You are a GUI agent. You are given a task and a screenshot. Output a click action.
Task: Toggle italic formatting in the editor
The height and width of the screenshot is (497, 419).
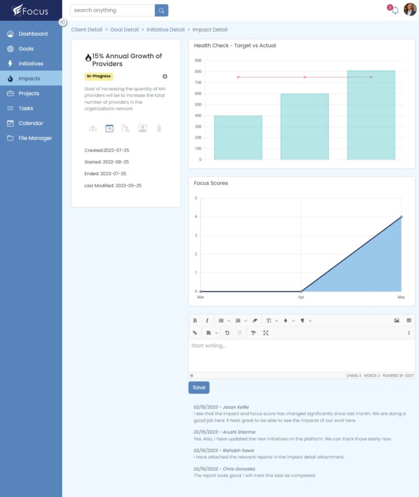[x=207, y=320]
